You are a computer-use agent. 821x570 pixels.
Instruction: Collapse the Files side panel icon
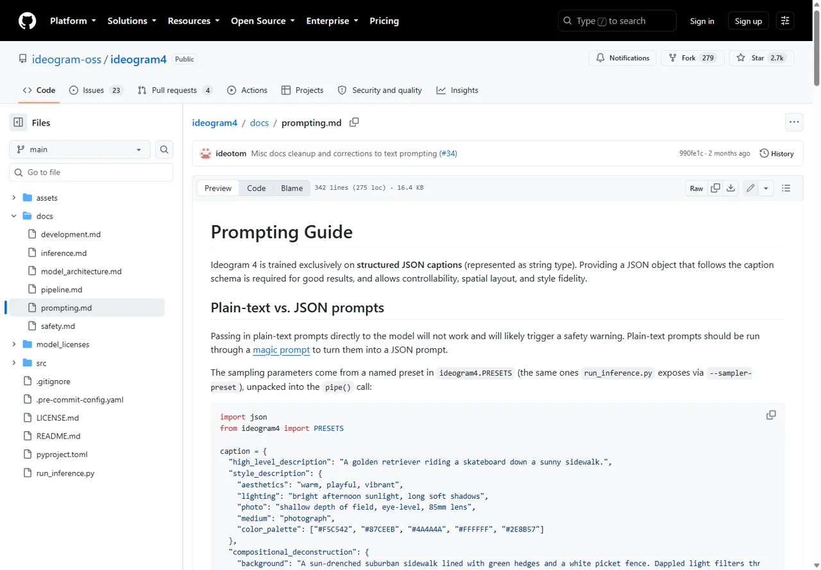click(x=18, y=122)
